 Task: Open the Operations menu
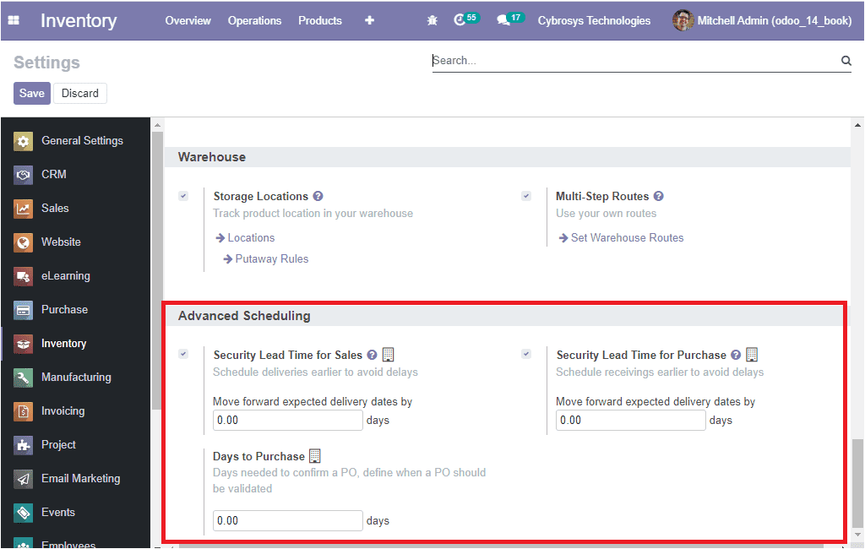click(x=255, y=20)
